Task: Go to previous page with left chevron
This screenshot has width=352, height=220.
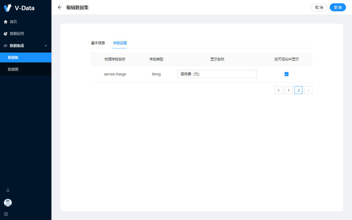Action: (x=279, y=90)
